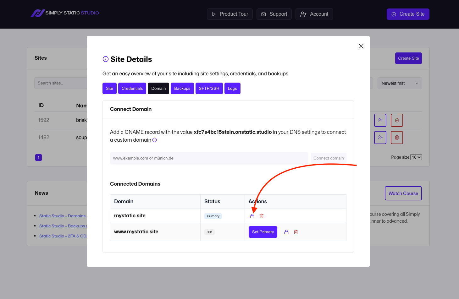
Task: Open the Account menu
Action: (314, 14)
